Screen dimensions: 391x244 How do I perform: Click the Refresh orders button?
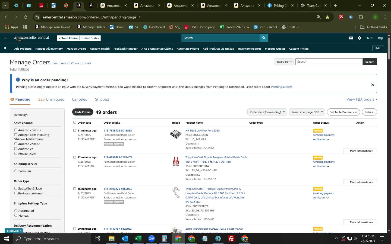(x=369, y=112)
